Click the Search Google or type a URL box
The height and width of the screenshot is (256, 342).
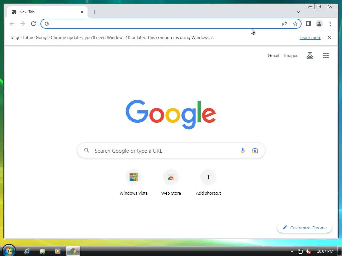(x=171, y=150)
